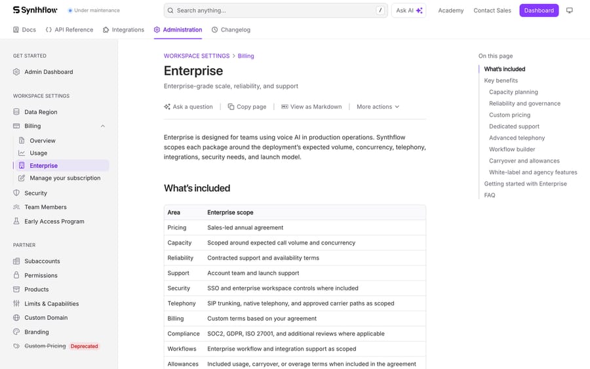590x369 pixels.
Task: Open the Contact Sales link
Action: point(492,10)
